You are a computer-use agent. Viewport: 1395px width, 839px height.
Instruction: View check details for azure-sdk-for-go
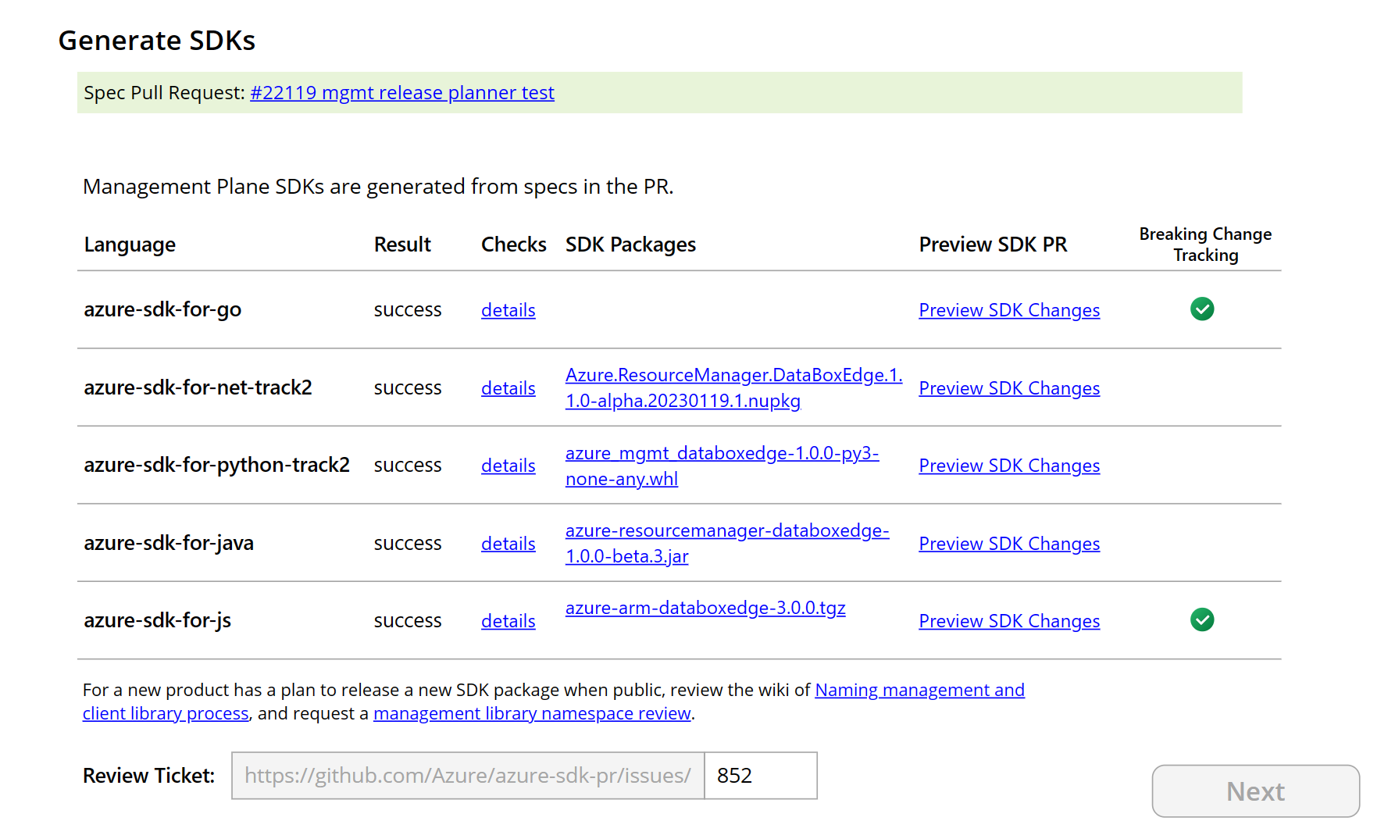[508, 309]
